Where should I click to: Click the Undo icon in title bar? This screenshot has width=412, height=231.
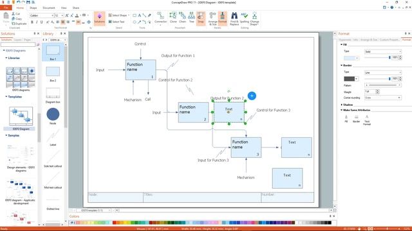(18, 2)
